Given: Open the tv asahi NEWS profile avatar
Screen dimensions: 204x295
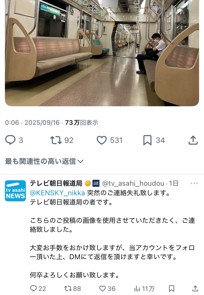Looking at the screenshot, I should point(15,191).
